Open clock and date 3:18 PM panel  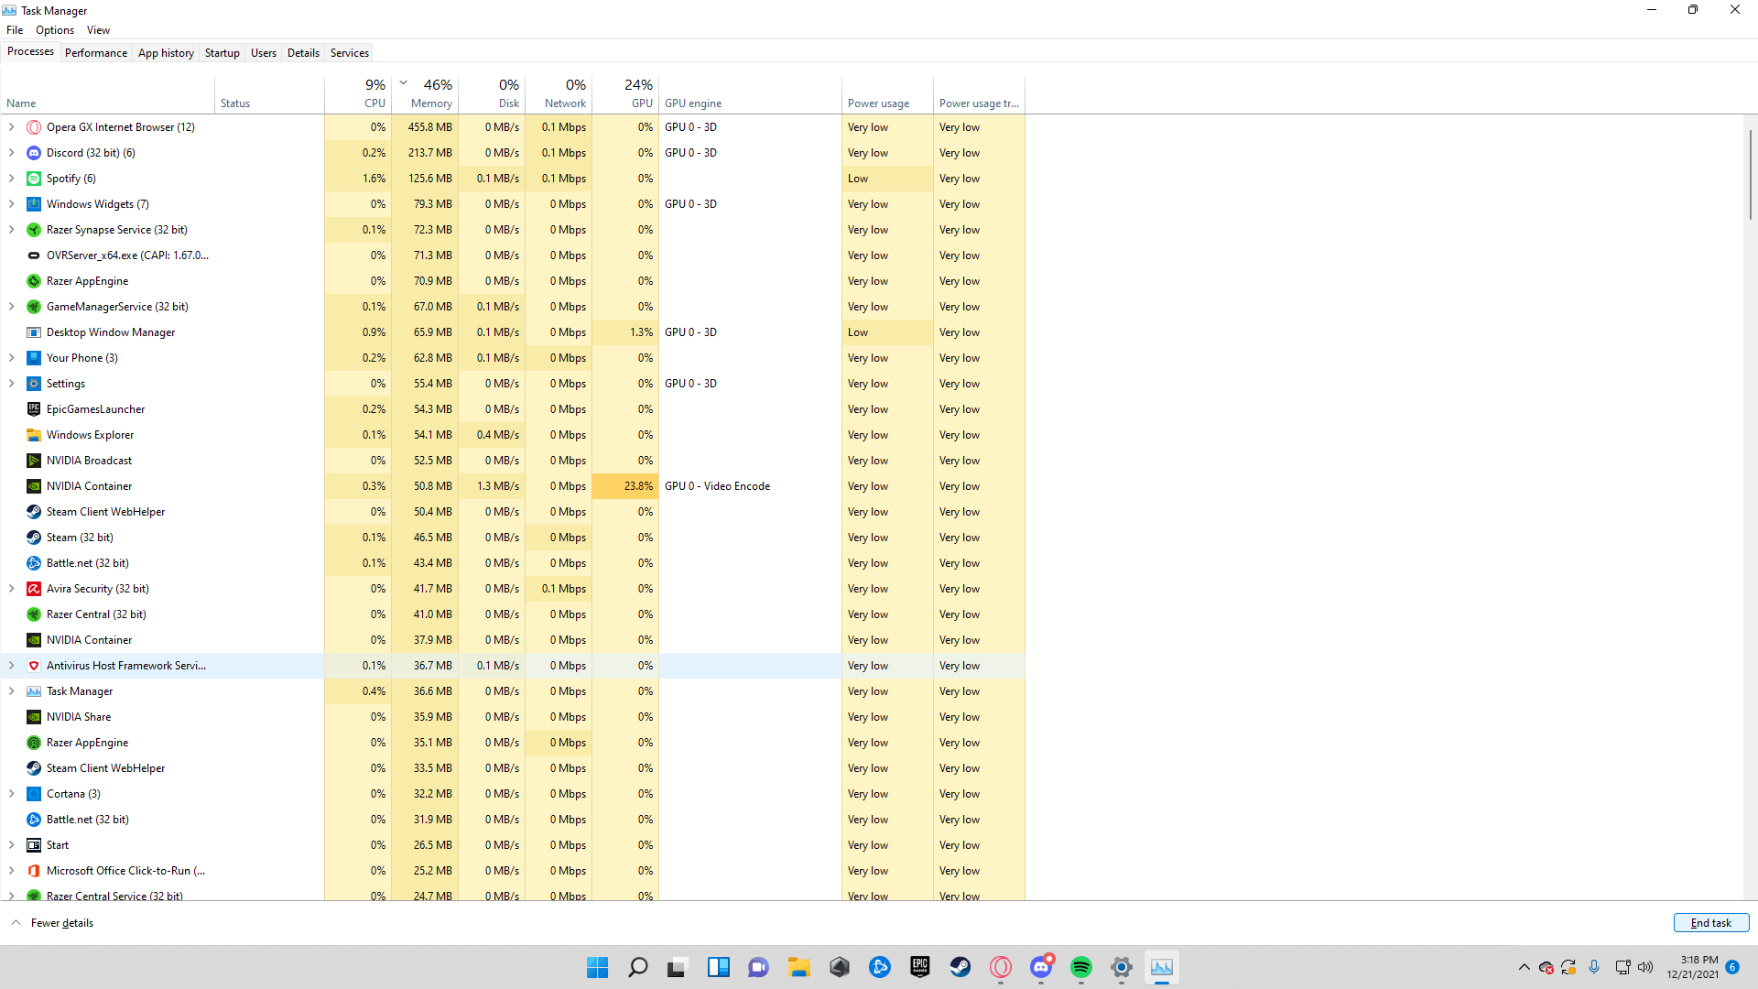point(1693,967)
